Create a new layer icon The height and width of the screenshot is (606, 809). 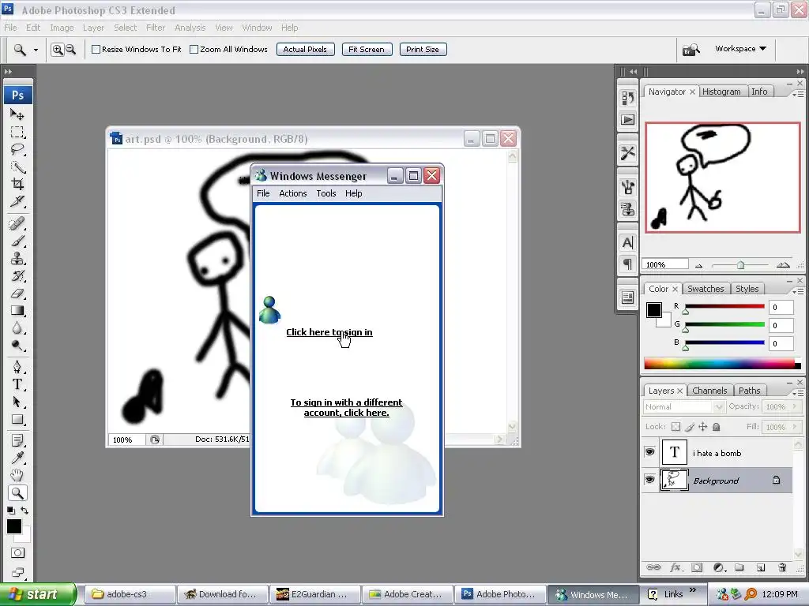click(761, 567)
